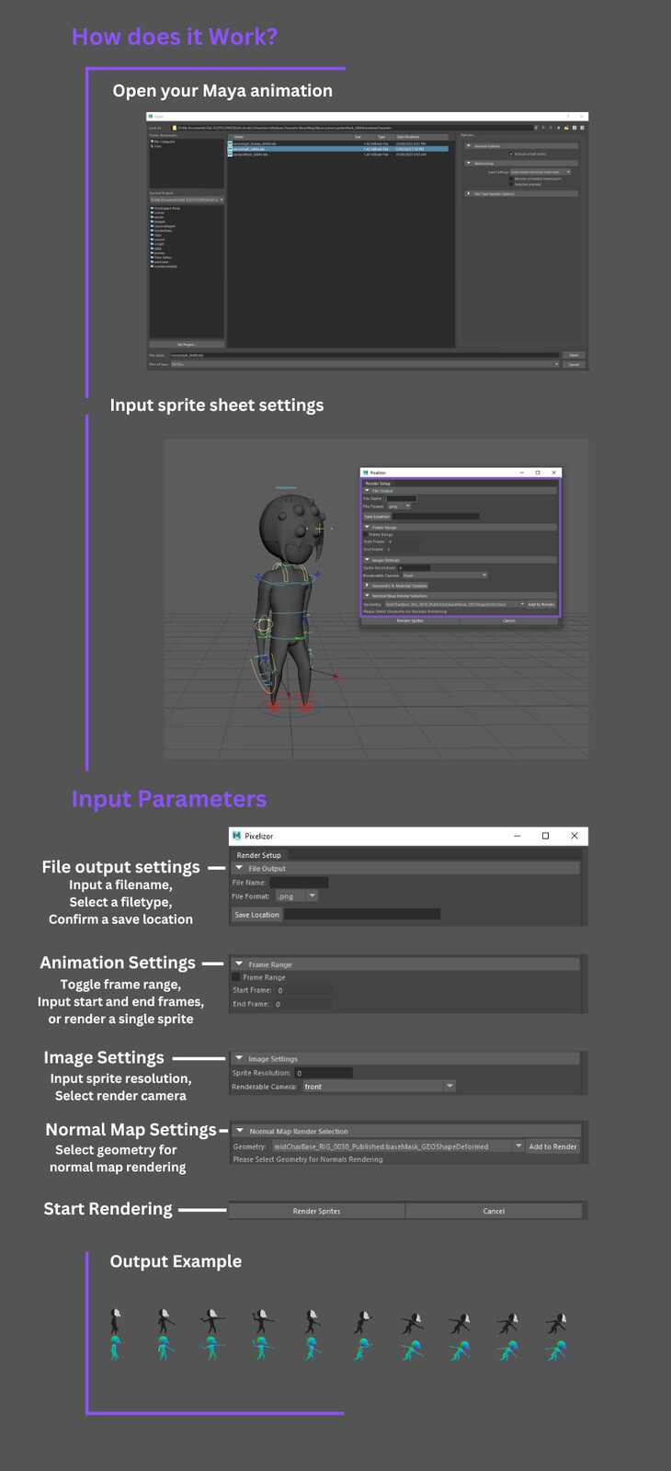Click Set Project button in Open dialog

[x=187, y=345]
